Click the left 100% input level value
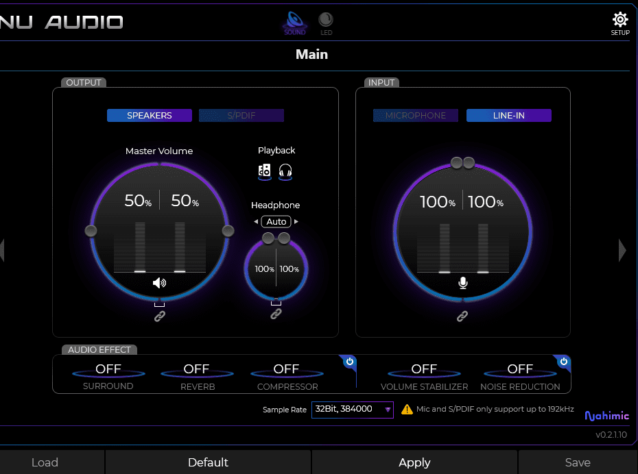The height and width of the screenshot is (474, 638). [438, 202]
